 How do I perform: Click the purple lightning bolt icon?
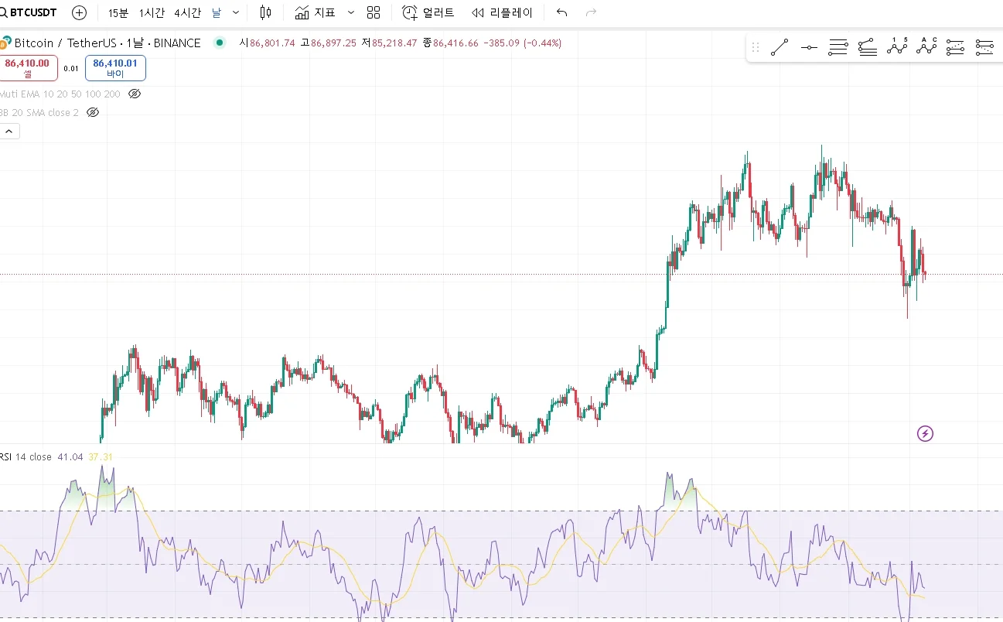click(925, 433)
